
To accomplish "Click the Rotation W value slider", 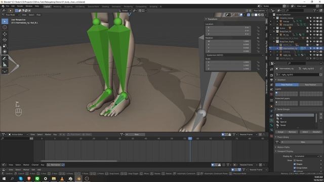I will 228,41.
